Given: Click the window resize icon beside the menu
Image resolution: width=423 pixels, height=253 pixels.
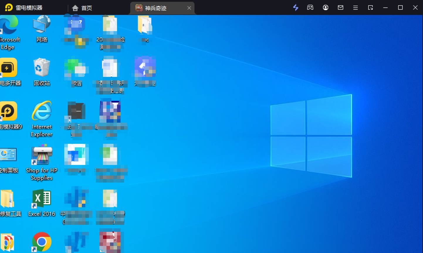Looking at the screenshot, I should click(370, 8).
